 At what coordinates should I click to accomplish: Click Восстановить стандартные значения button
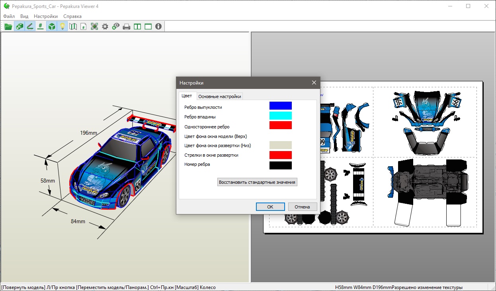click(257, 182)
